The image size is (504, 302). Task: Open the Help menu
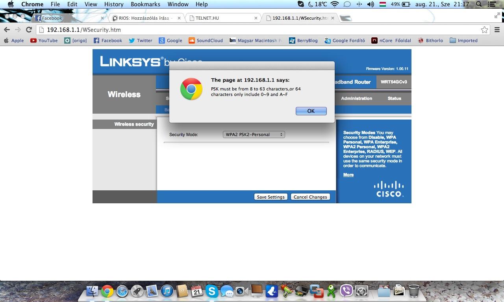click(202, 4)
